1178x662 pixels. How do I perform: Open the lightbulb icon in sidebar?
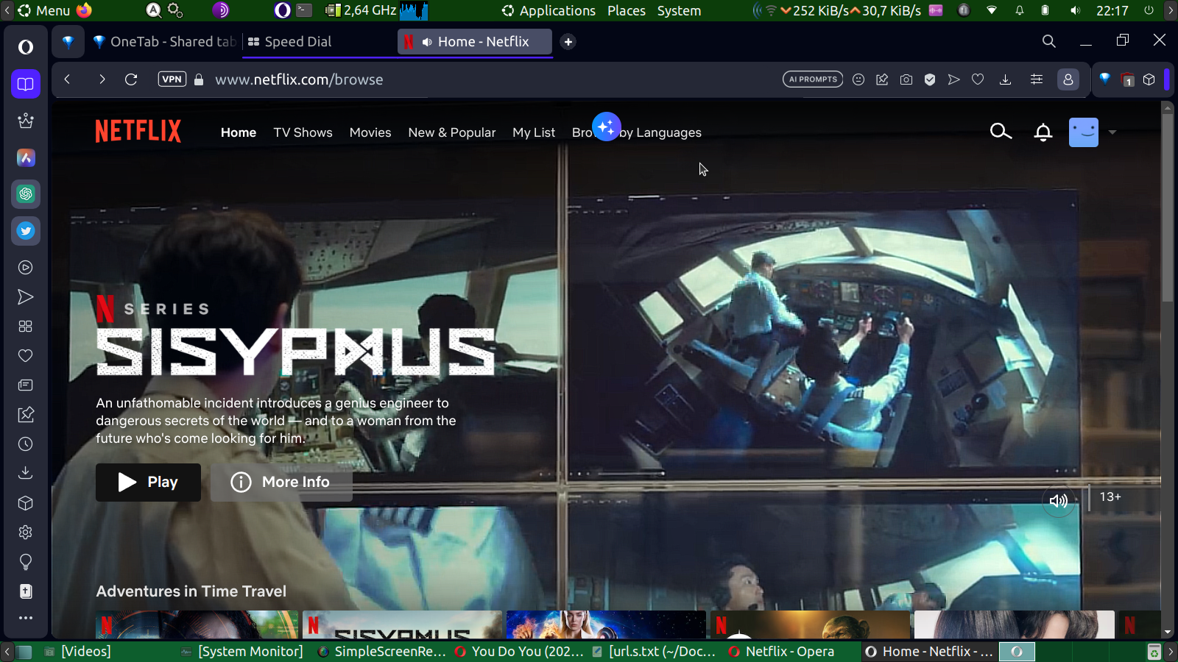tap(26, 562)
